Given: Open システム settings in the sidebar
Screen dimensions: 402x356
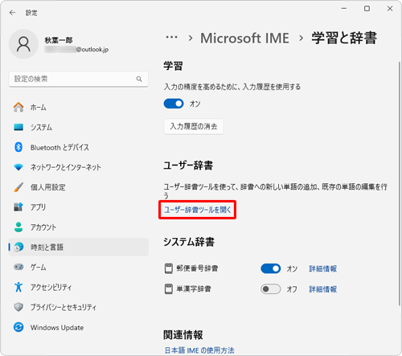Looking at the screenshot, I should tap(78, 127).
